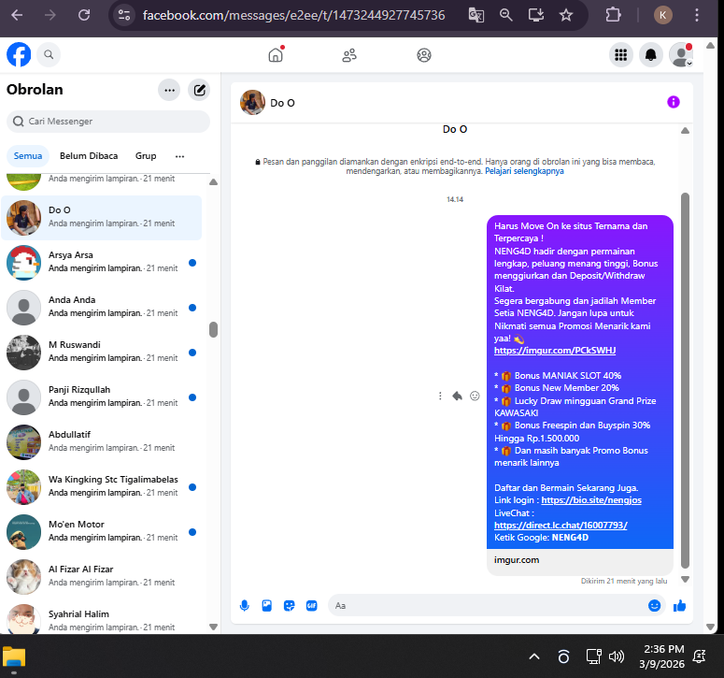This screenshot has height=678, width=724.
Task: Reload the page
Action: click(x=84, y=15)
